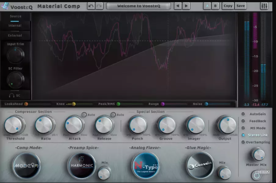Select the External source tab
The height and width of the screenshot is (183, 276).
coord(15,36)
